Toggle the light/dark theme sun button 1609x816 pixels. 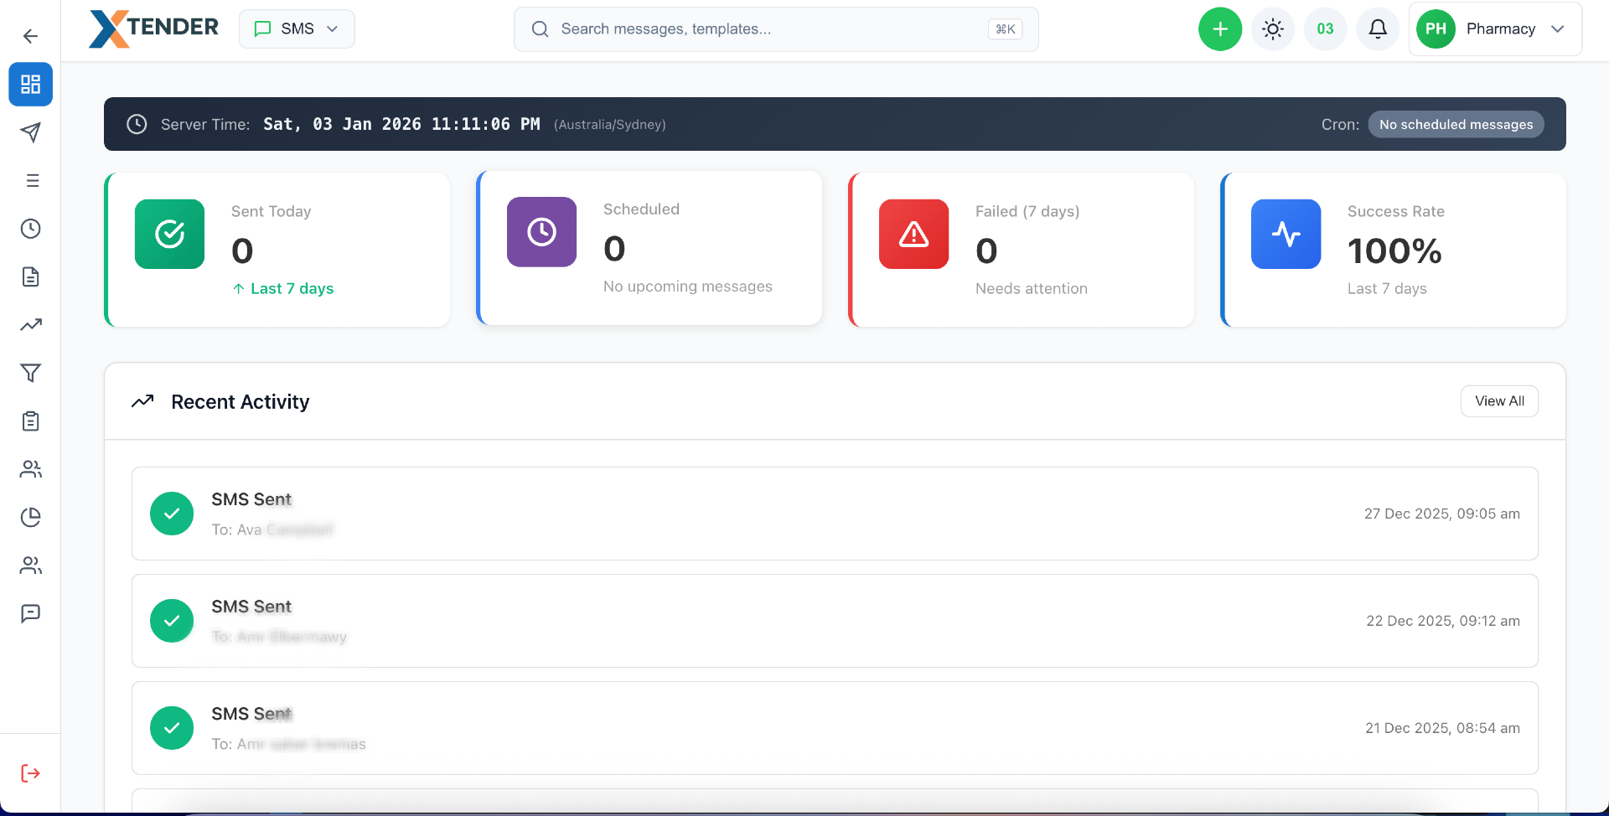click(x=1272, y=29)
